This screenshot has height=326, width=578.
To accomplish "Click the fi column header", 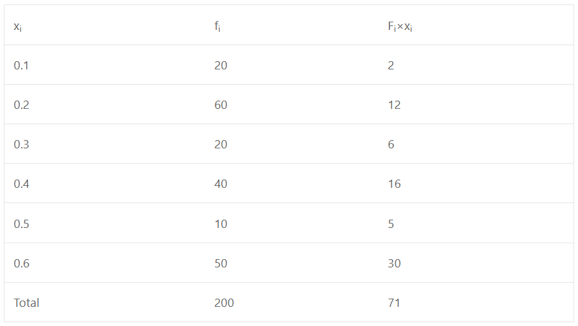I will click(217, 26).
